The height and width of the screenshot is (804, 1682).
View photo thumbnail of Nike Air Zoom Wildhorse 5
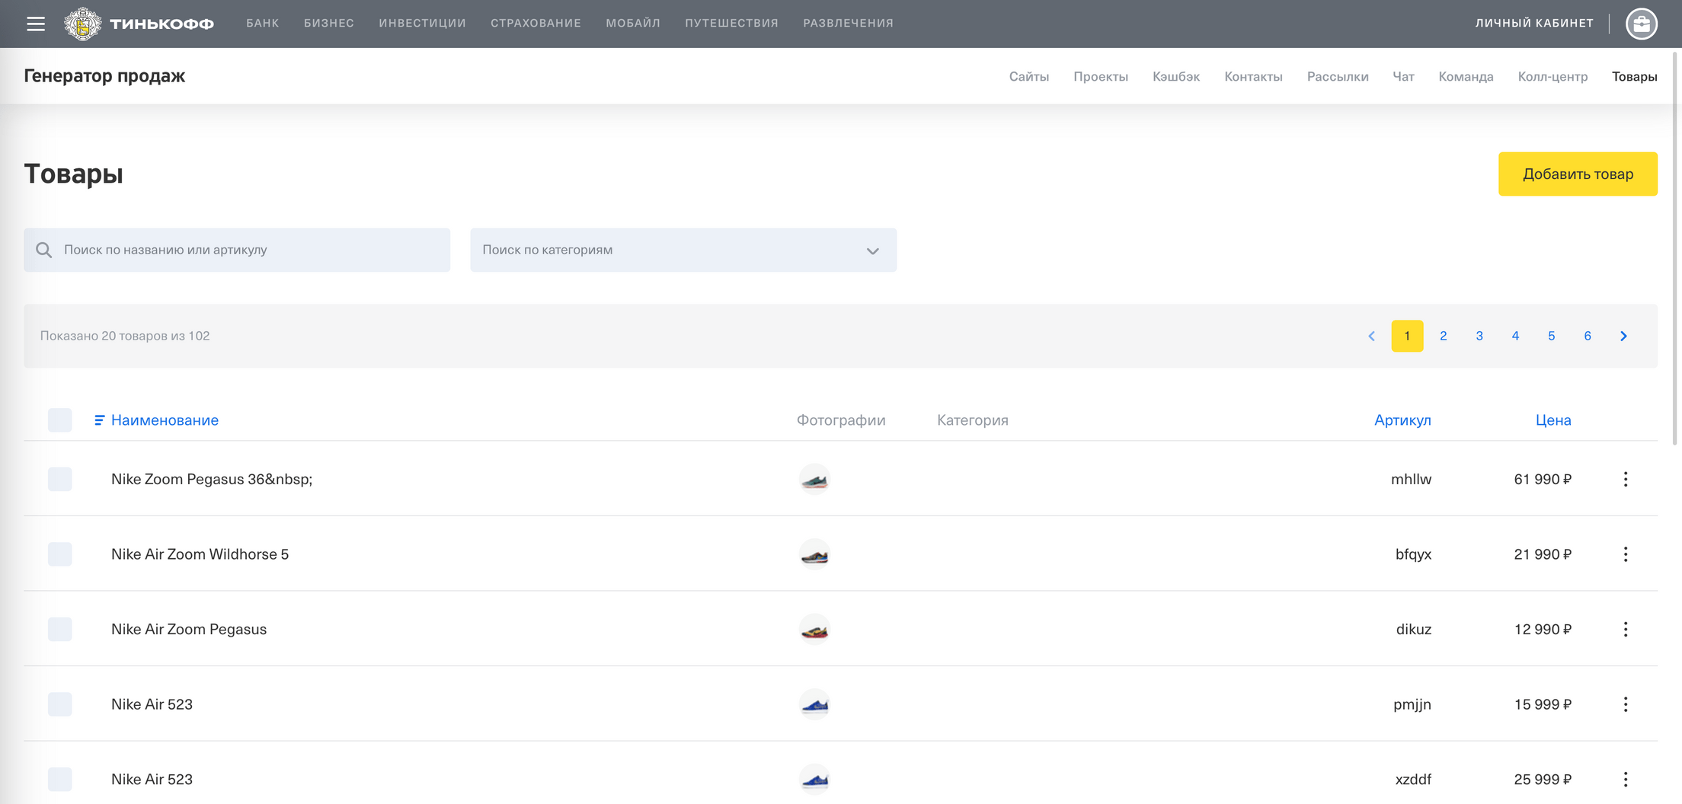814,554
